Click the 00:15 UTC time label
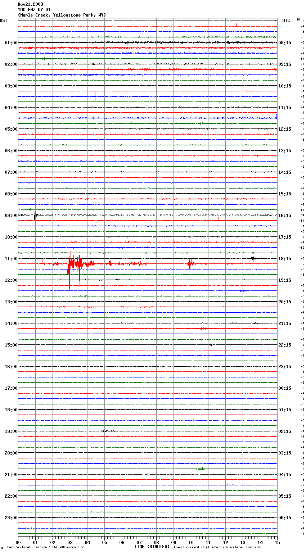This screenshot has width=306, height=552. click(285, 388)
